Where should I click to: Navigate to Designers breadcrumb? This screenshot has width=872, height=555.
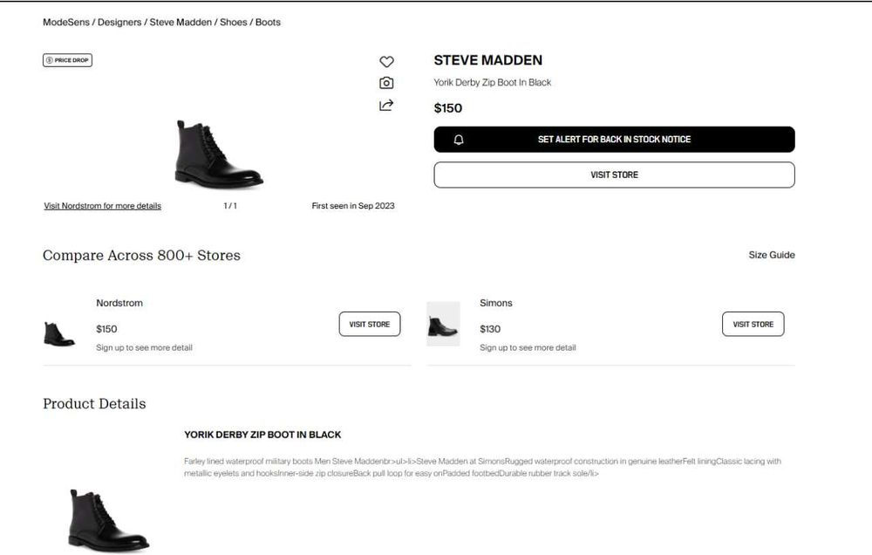click(x=119, y=22)
